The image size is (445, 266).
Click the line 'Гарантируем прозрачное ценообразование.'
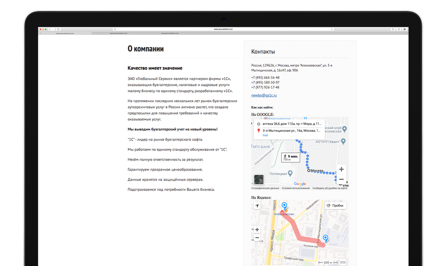tap(165, 169)
